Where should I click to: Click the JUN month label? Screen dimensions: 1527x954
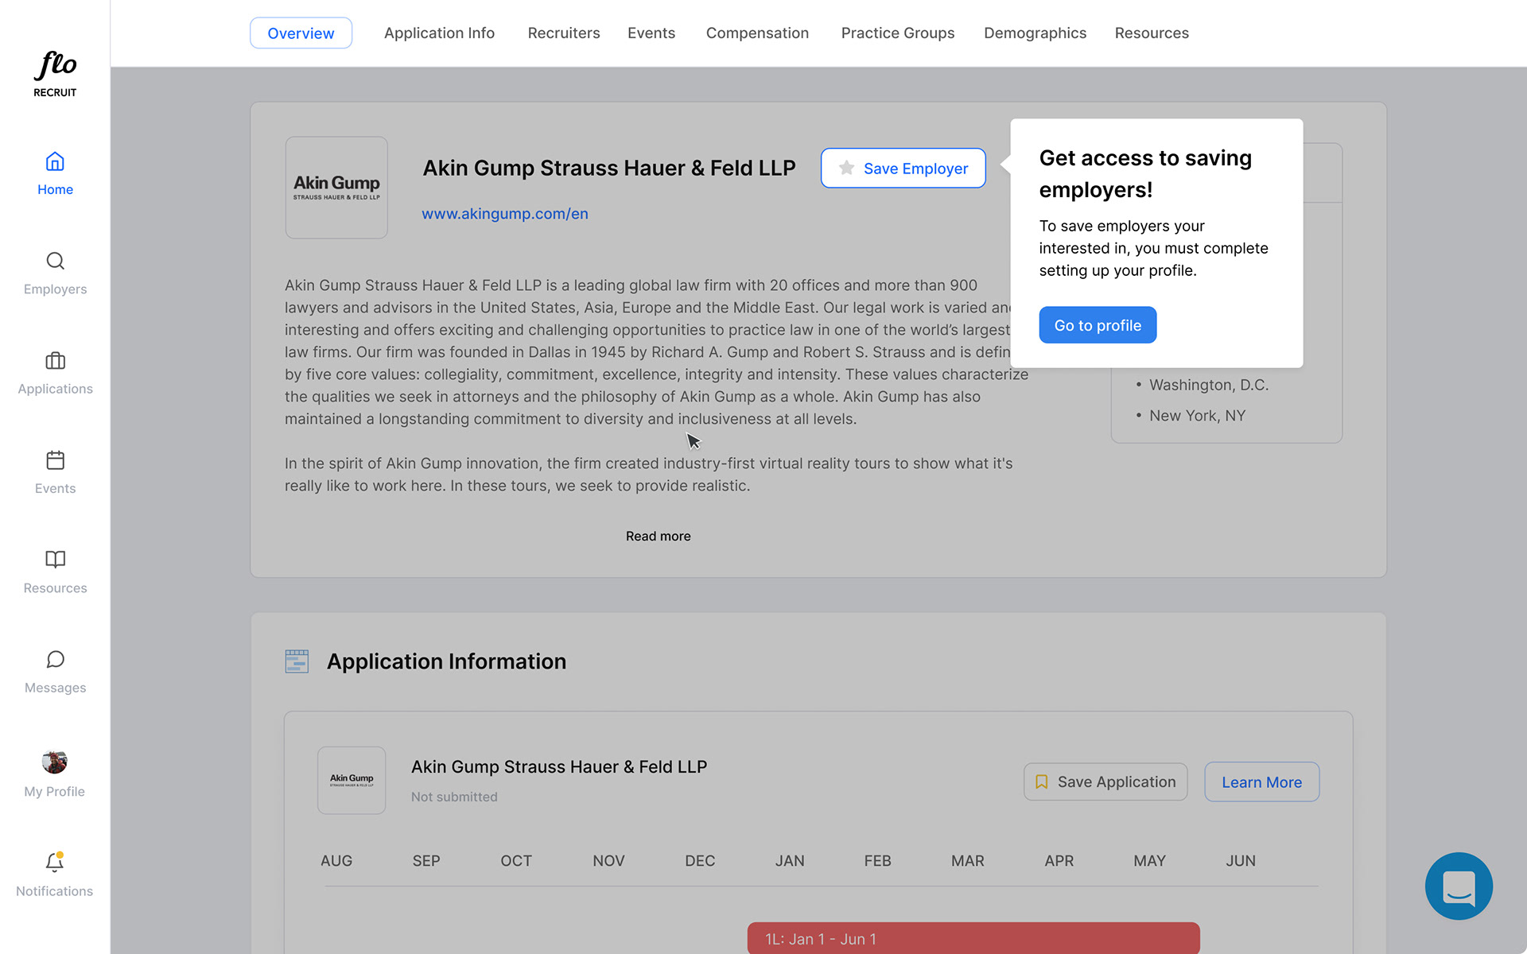click(1241, 861)
